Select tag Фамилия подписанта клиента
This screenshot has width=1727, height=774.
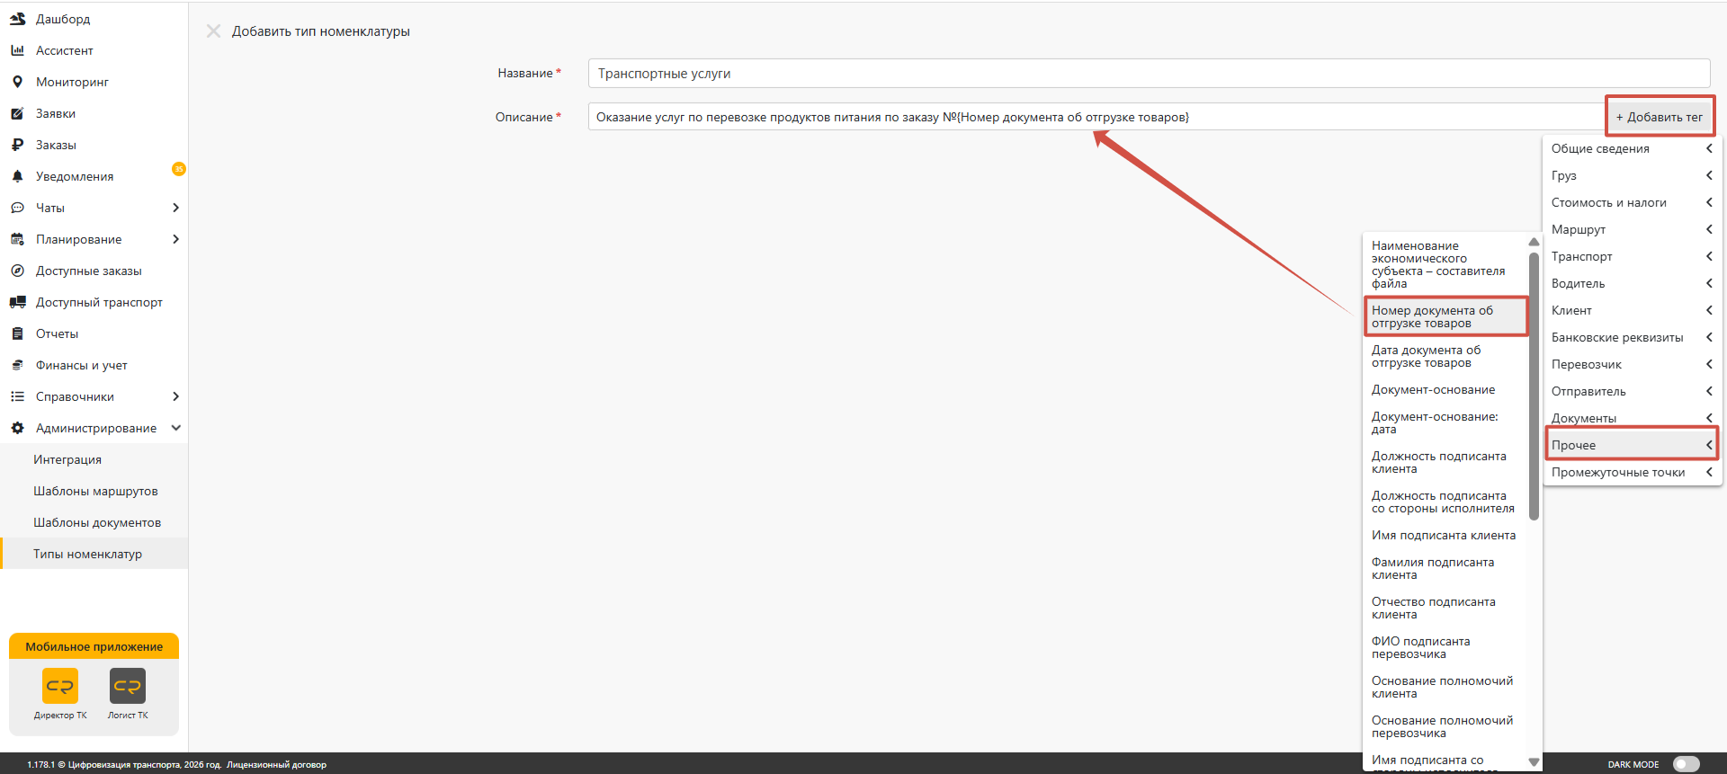(1445, 568)
